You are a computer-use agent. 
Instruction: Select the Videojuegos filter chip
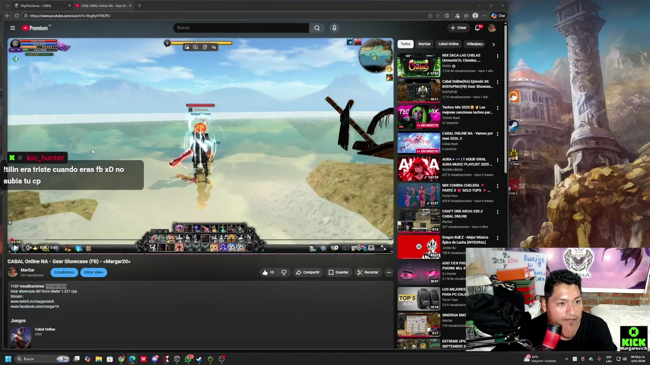[476, 44]
